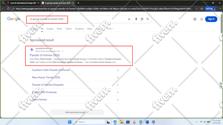Expand chevron beside View Homes
The height and width of the screenshot is (125, 223).
pos(118,100)
